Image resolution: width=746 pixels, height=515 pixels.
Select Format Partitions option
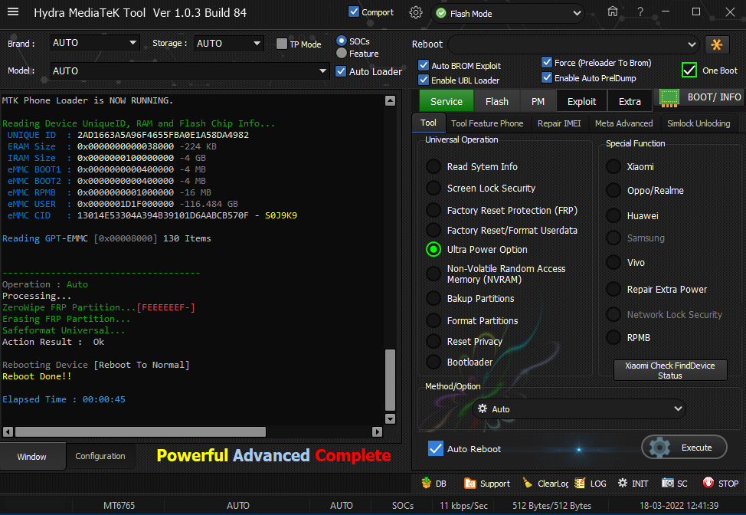[x=434, y=320]
